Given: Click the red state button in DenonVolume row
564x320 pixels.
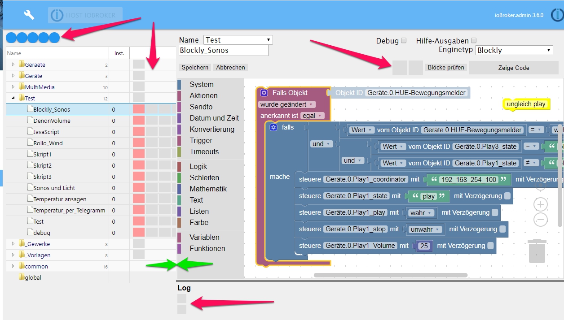Looking at the screenshot, I should [x=139, y=121].
